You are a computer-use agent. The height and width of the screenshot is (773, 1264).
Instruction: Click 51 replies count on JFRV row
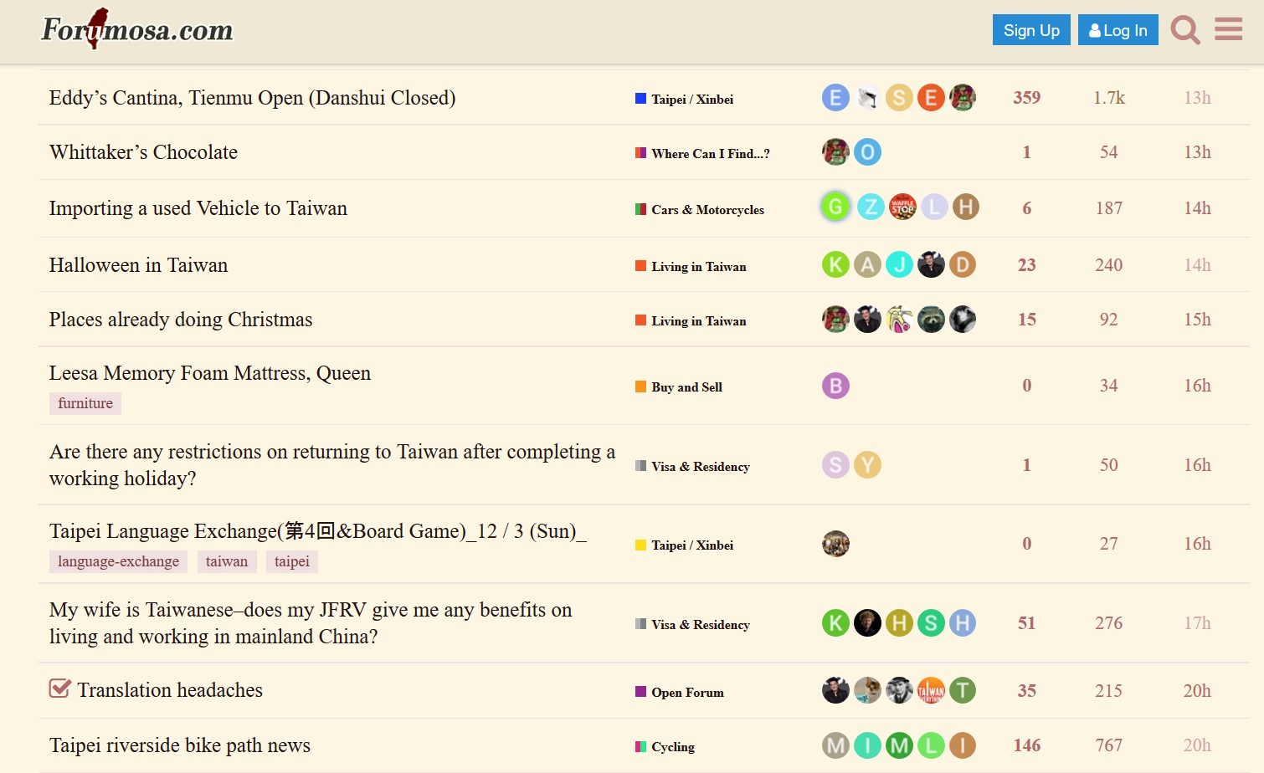1027,623
